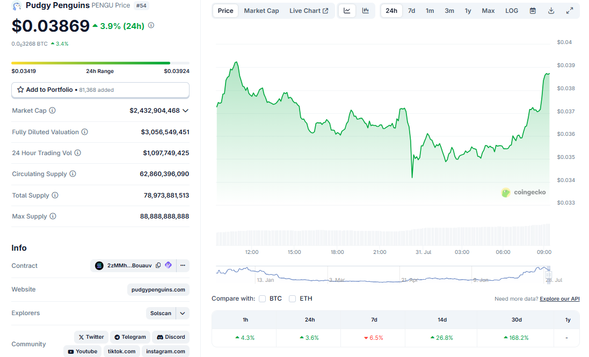Open the Youtube community link
This screenshot has width=589, height=357.
click(82, 352)
